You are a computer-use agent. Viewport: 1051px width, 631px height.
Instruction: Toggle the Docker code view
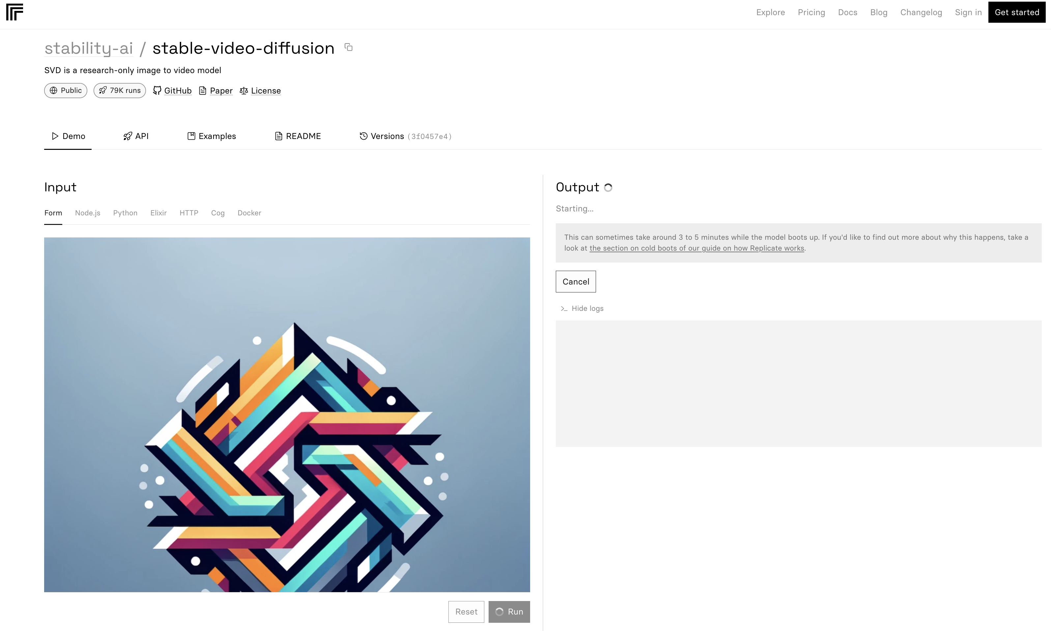coord(249,212)
